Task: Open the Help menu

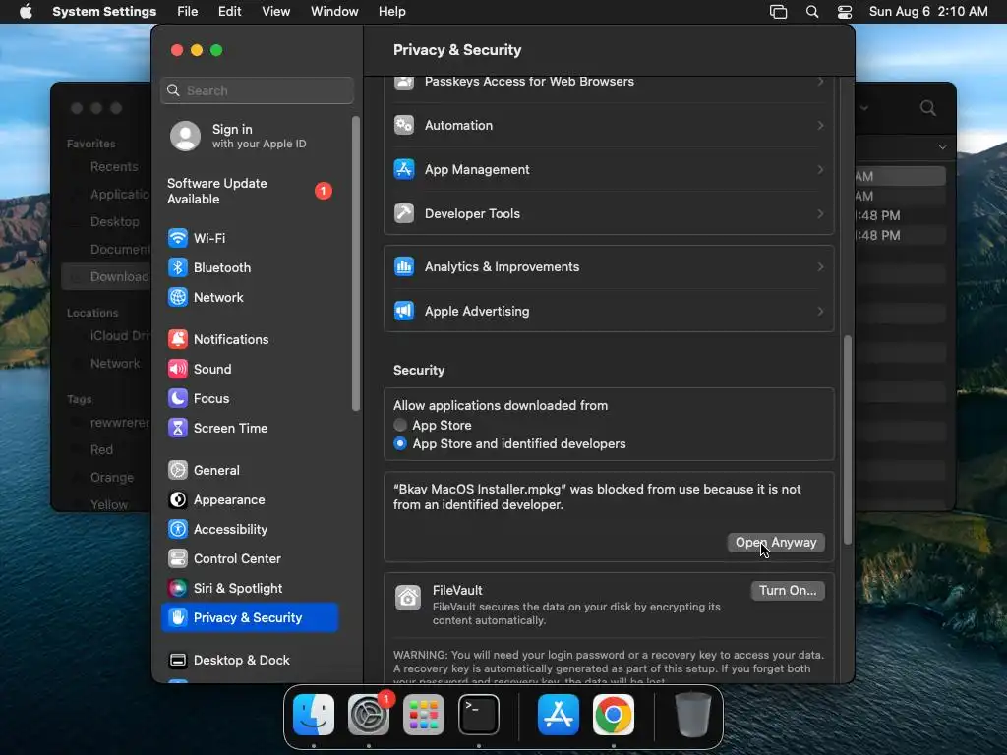Action: click(391, 12)
